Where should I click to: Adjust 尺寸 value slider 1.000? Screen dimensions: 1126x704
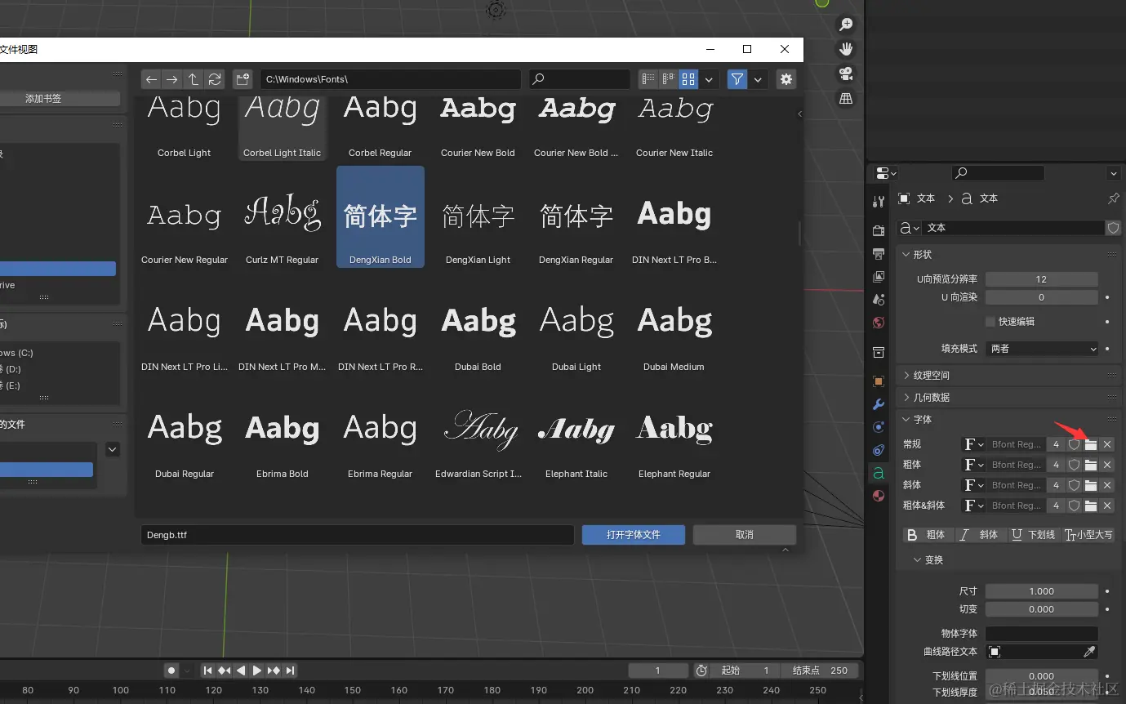1042,591
